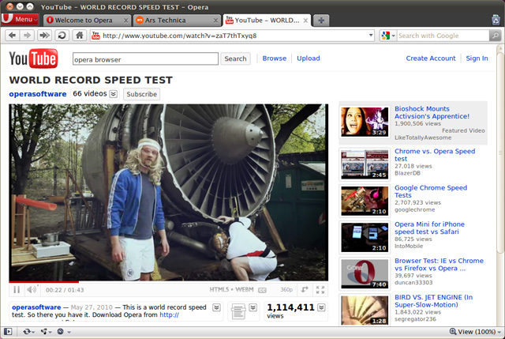Pause the video playback
This screenshot has height=339, width=505.
(17, 290)
